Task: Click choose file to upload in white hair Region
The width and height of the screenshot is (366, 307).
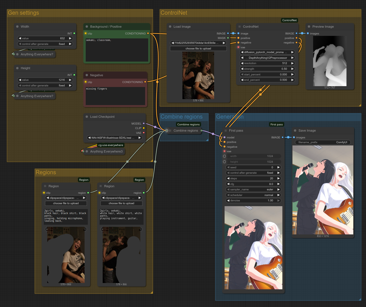Action: click(121, 203)
